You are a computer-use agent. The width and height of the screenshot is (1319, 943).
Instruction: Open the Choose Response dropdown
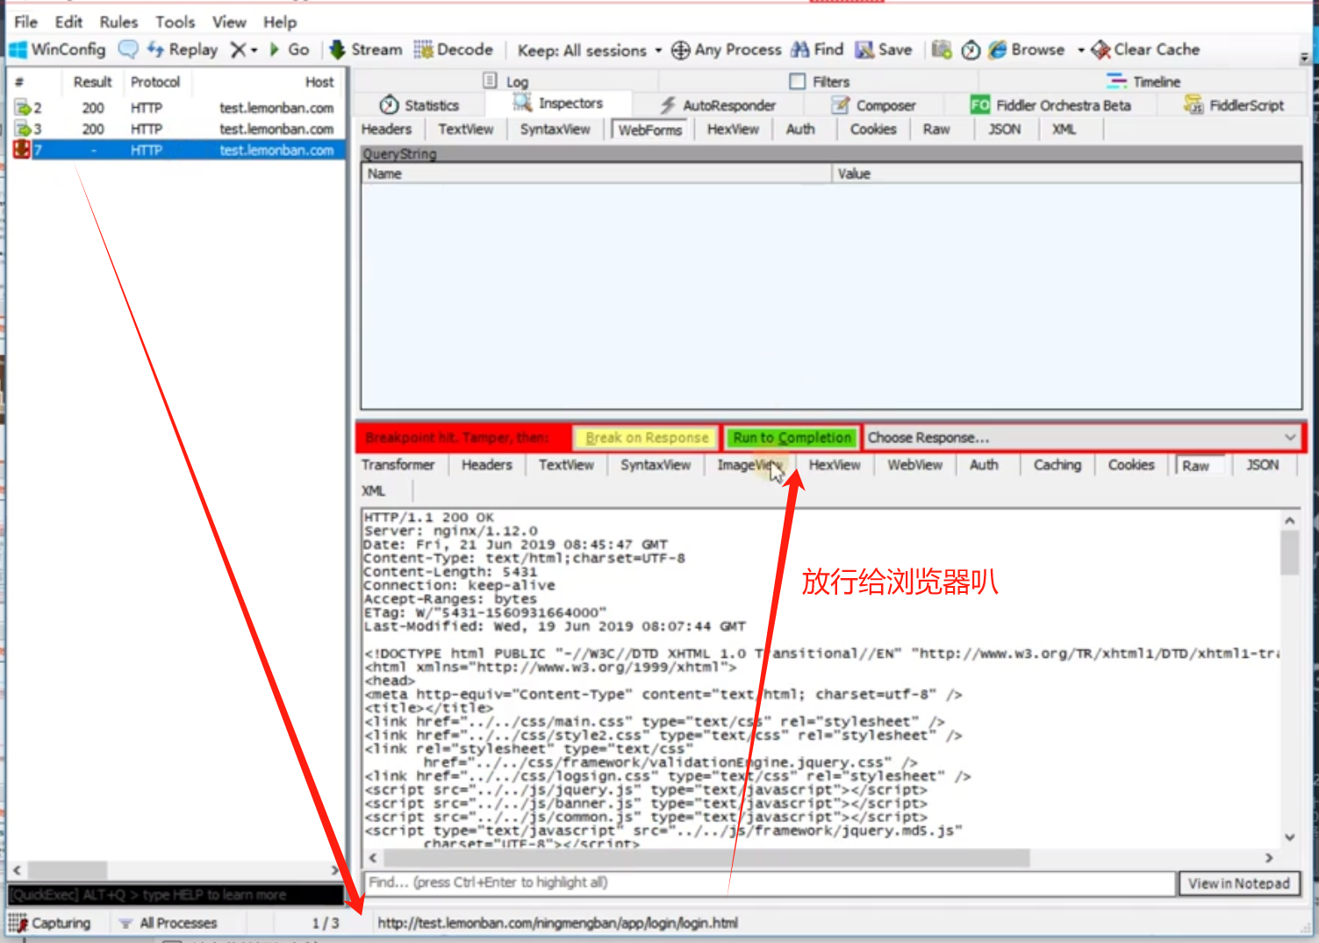click(x=1082, y=438)
